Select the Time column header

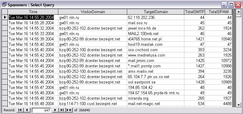(x=33, y=12)
